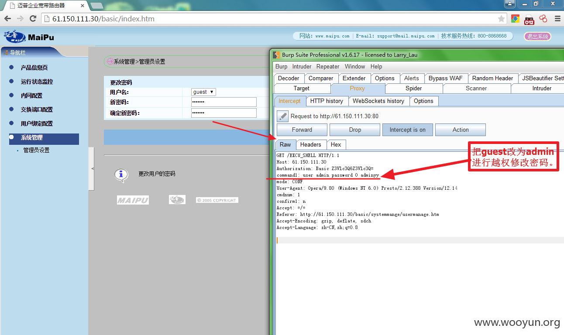Click the browser back arrow
This screenshot has height=335, width=564.
(7, 19)
